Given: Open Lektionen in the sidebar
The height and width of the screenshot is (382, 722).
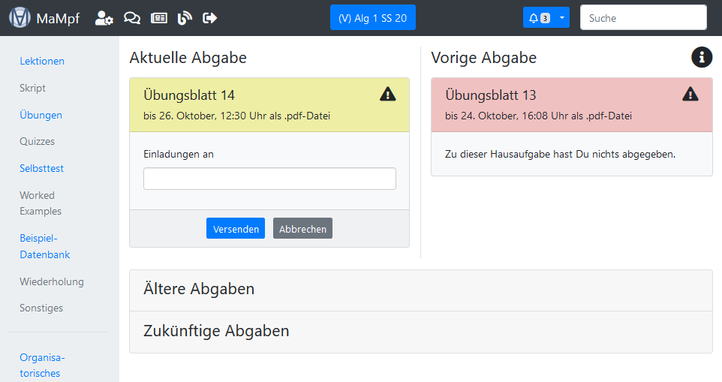Looking at the screenshot, I should pos(42,61).
